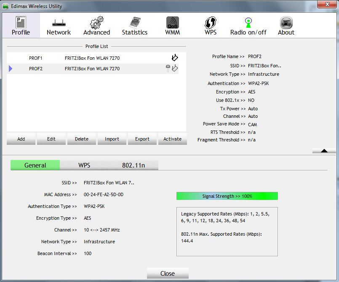This screenshot has width=339, height=282.
Task: Click the 802.11n max rate 144.4
Action: pyautogui.click(x=187, y=241)
